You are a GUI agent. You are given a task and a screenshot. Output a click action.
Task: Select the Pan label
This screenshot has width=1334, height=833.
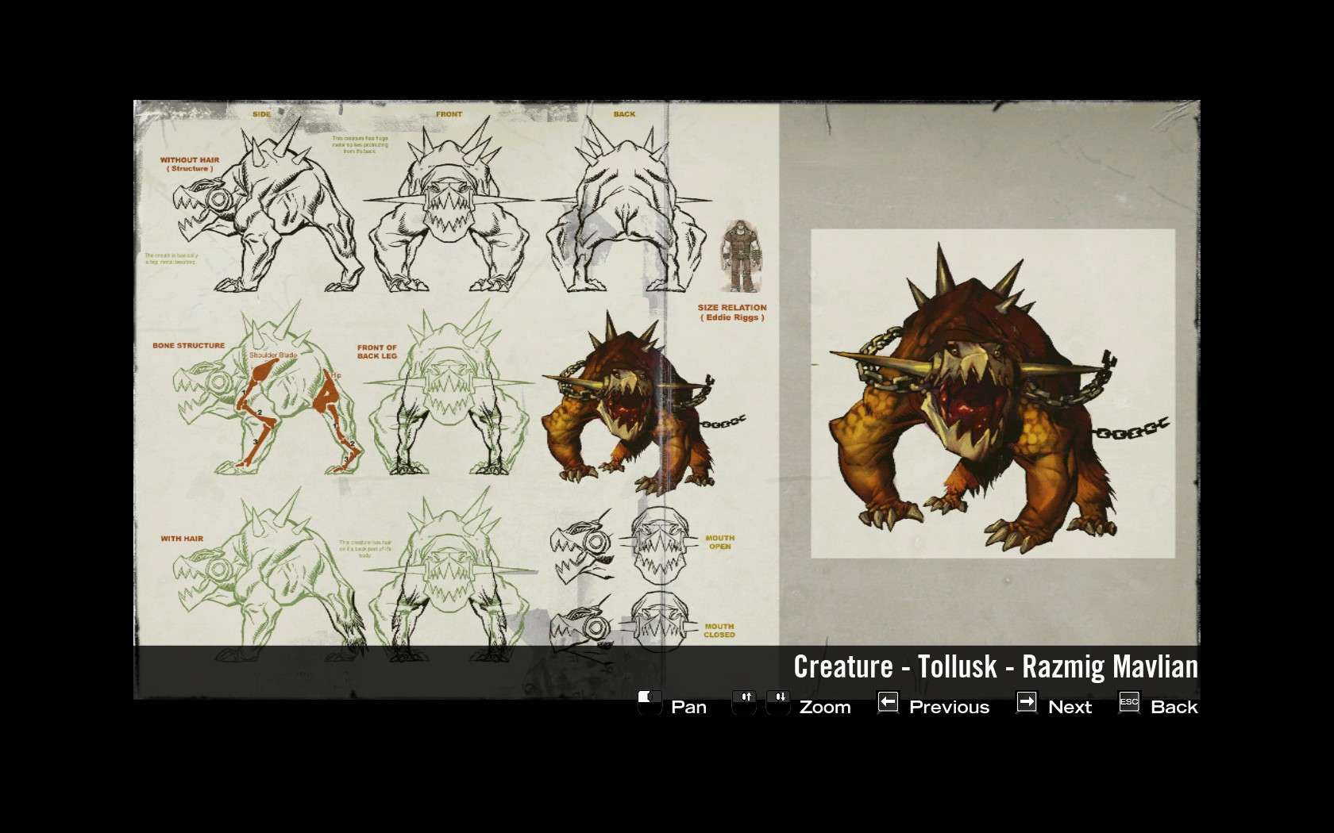pos(688,707)
